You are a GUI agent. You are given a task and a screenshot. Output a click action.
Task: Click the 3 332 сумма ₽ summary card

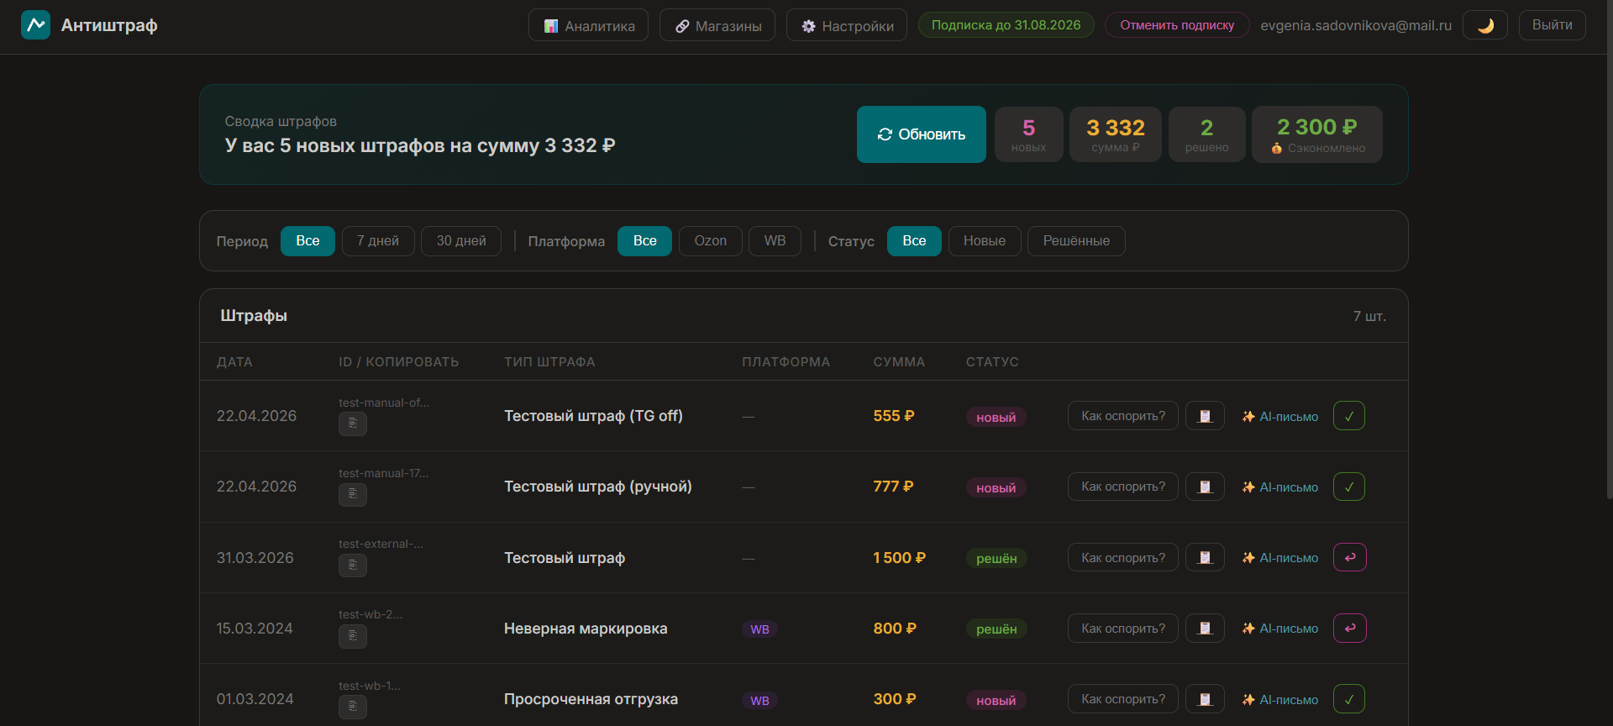(1116, 134)
